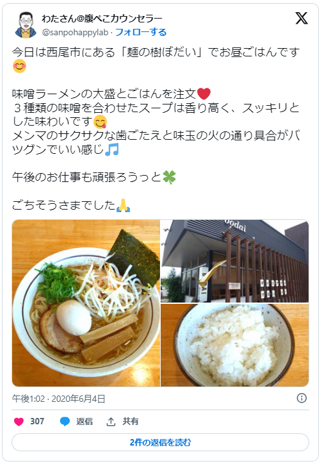The width and height of the screenshot is (322, 466).
Task: Like the tweet with the pink heart icon
Action: point(19,421)
